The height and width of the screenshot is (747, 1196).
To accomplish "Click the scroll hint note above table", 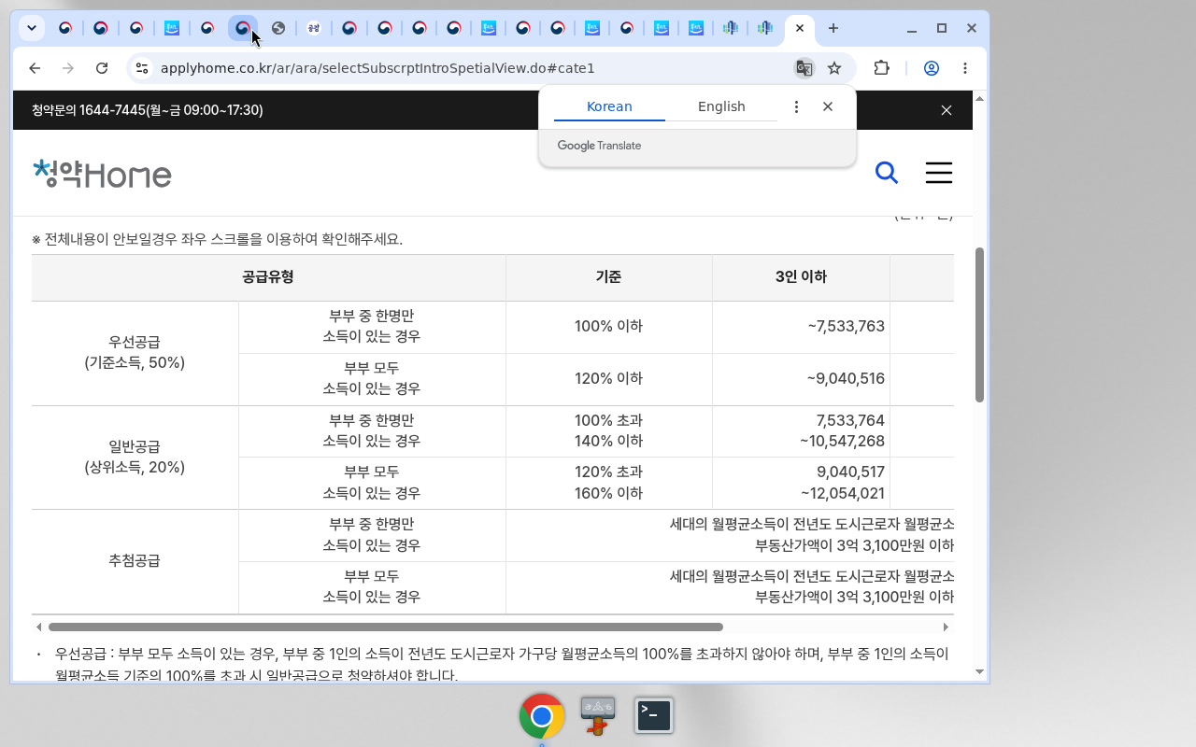I will pos(218,239).
